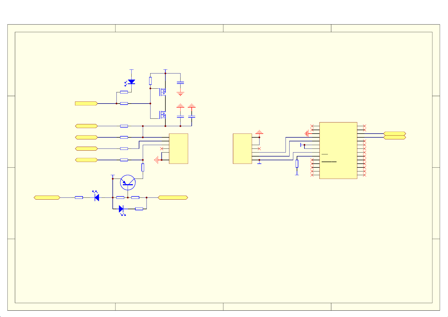Select the no-connect cross on the left connector block
The image size is (448, 317).
pyautogui.click(x=161, y=149)
